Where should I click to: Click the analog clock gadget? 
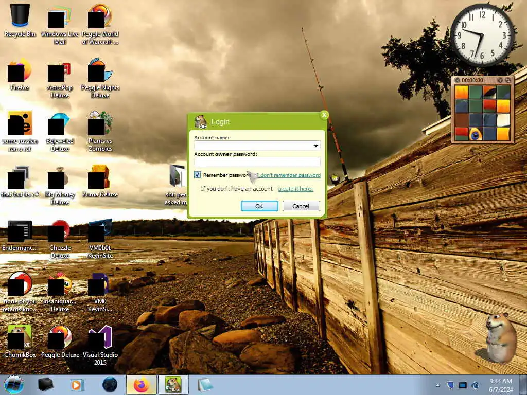pos(482,35)
